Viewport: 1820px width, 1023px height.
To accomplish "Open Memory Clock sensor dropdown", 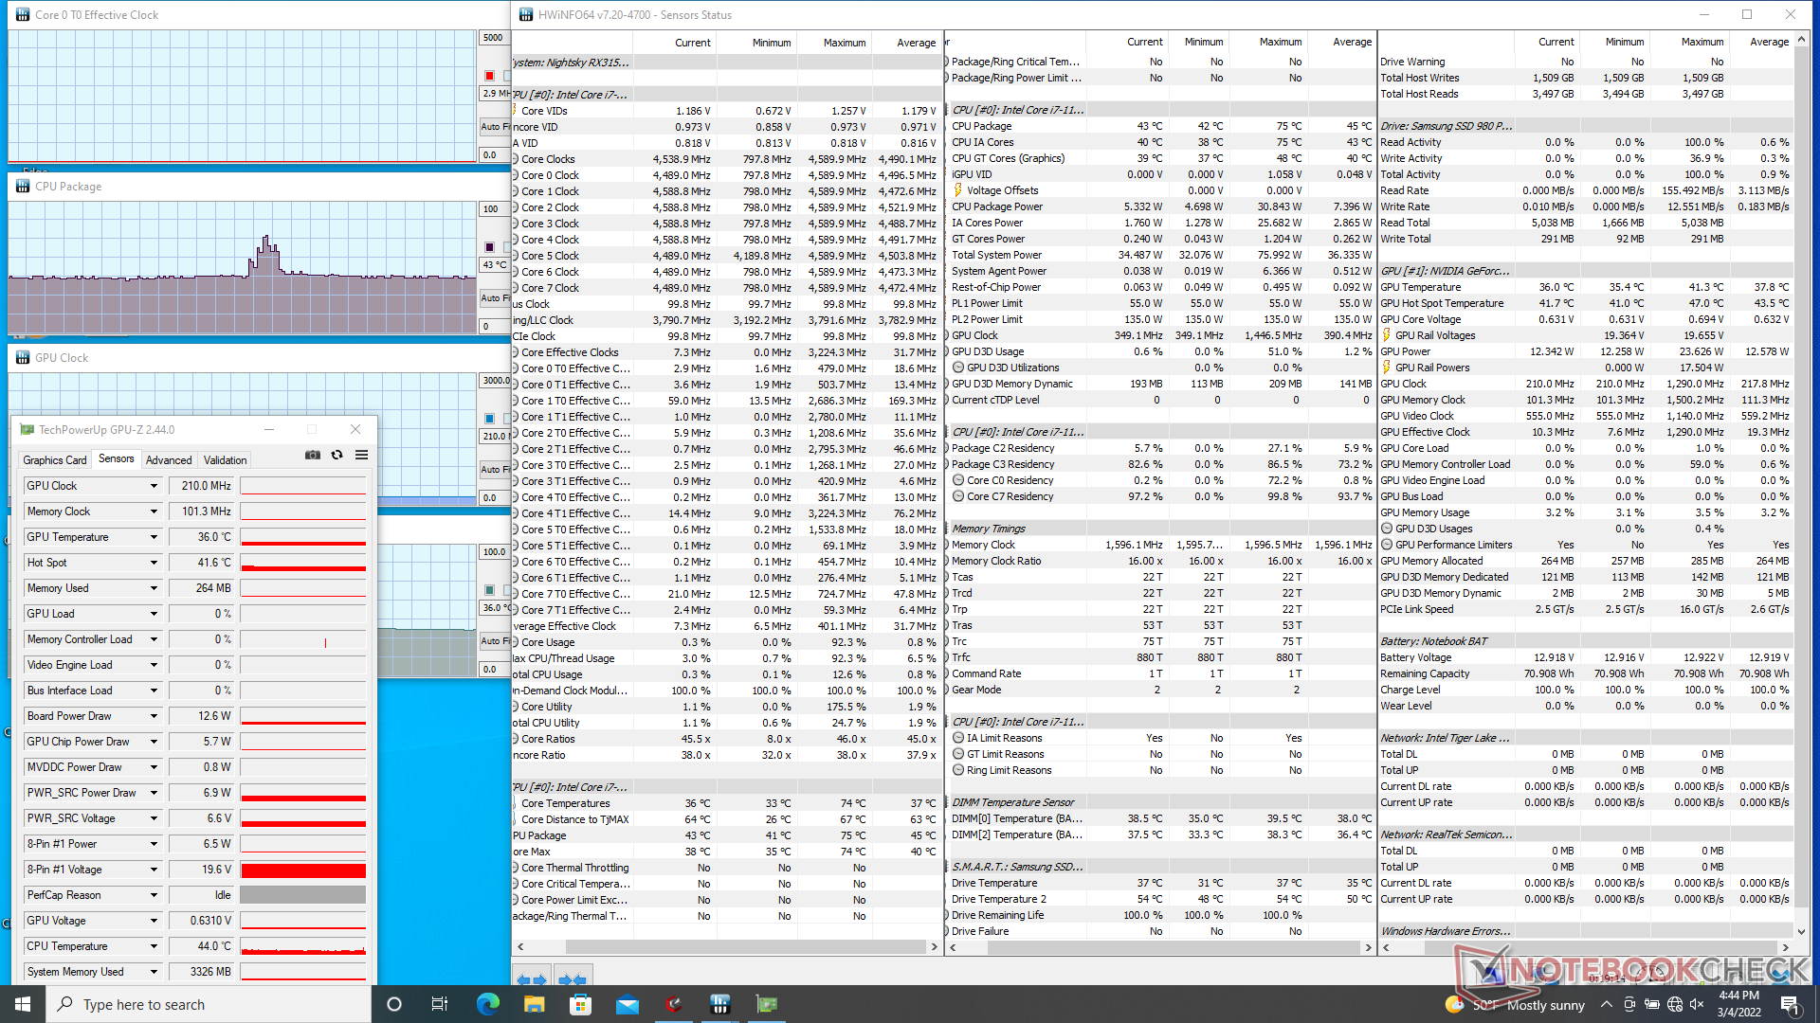I will [154, 511].
